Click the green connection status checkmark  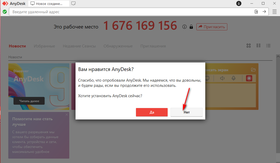click(x=5, y=12)
